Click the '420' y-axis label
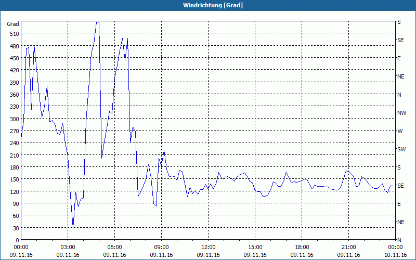Screen dimensions: 416x260 (x=15, y=70)
